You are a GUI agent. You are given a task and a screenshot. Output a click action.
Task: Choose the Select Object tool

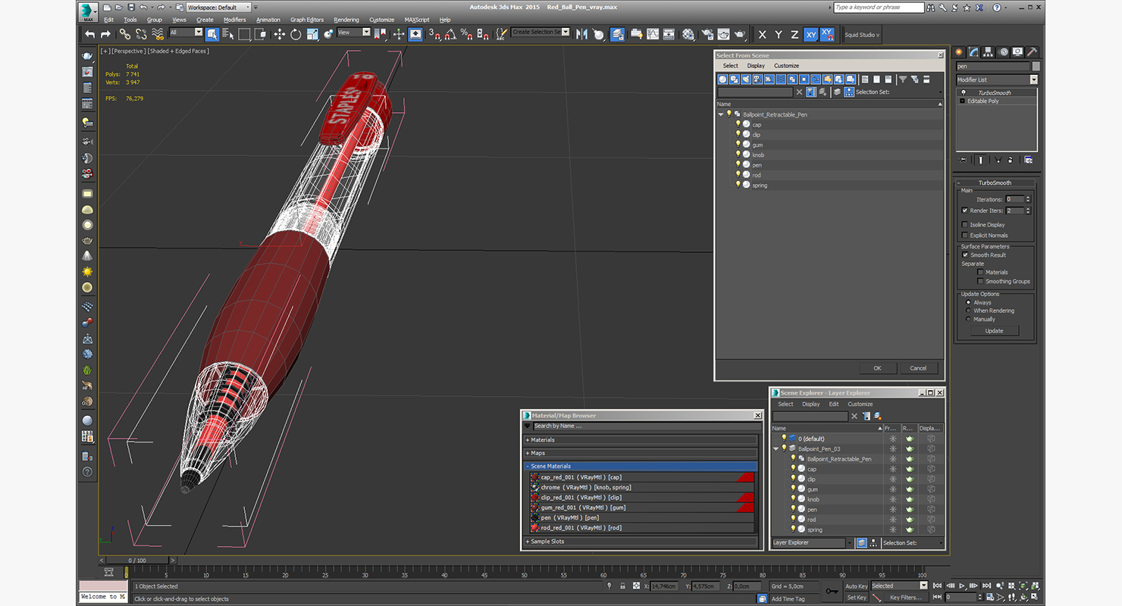212,34
